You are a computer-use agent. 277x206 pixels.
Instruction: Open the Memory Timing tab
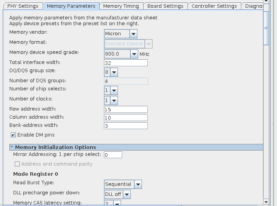click(121, 6)
